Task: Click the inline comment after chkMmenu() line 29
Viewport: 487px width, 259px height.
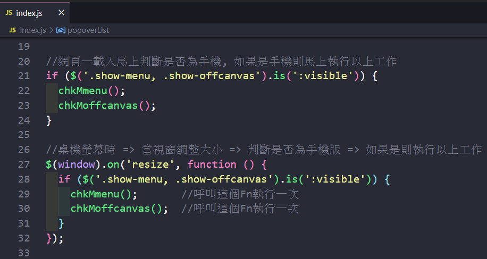Action: point(240,194)
